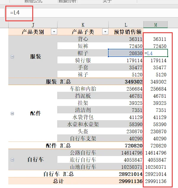This screenshot has width=178, height=188.
Task: Select the 配件 category cell
Action: click(x=33, y=113)
